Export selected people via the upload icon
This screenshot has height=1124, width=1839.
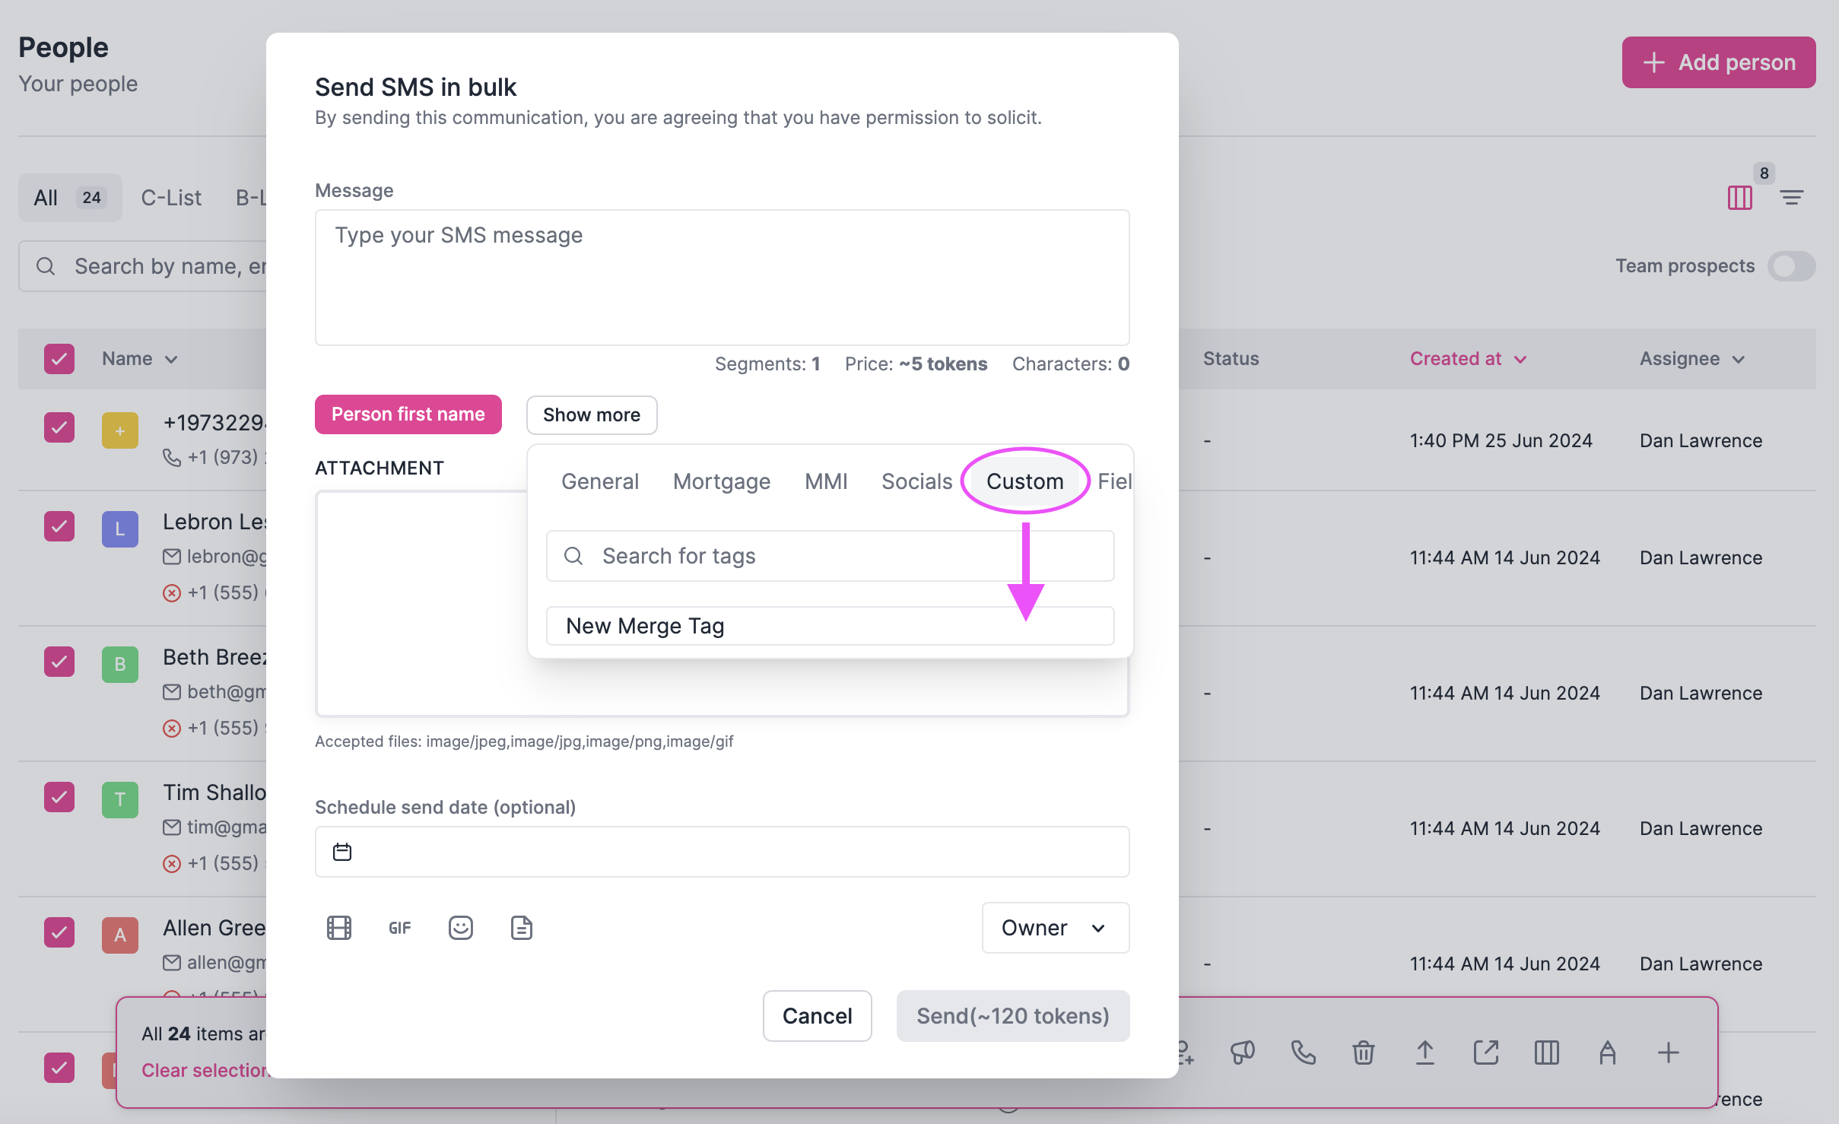[1424, 1053]
